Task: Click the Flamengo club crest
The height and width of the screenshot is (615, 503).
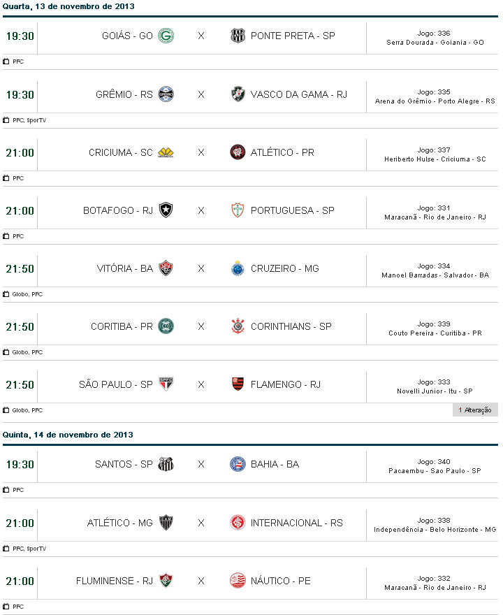Action: coord(238,384)
